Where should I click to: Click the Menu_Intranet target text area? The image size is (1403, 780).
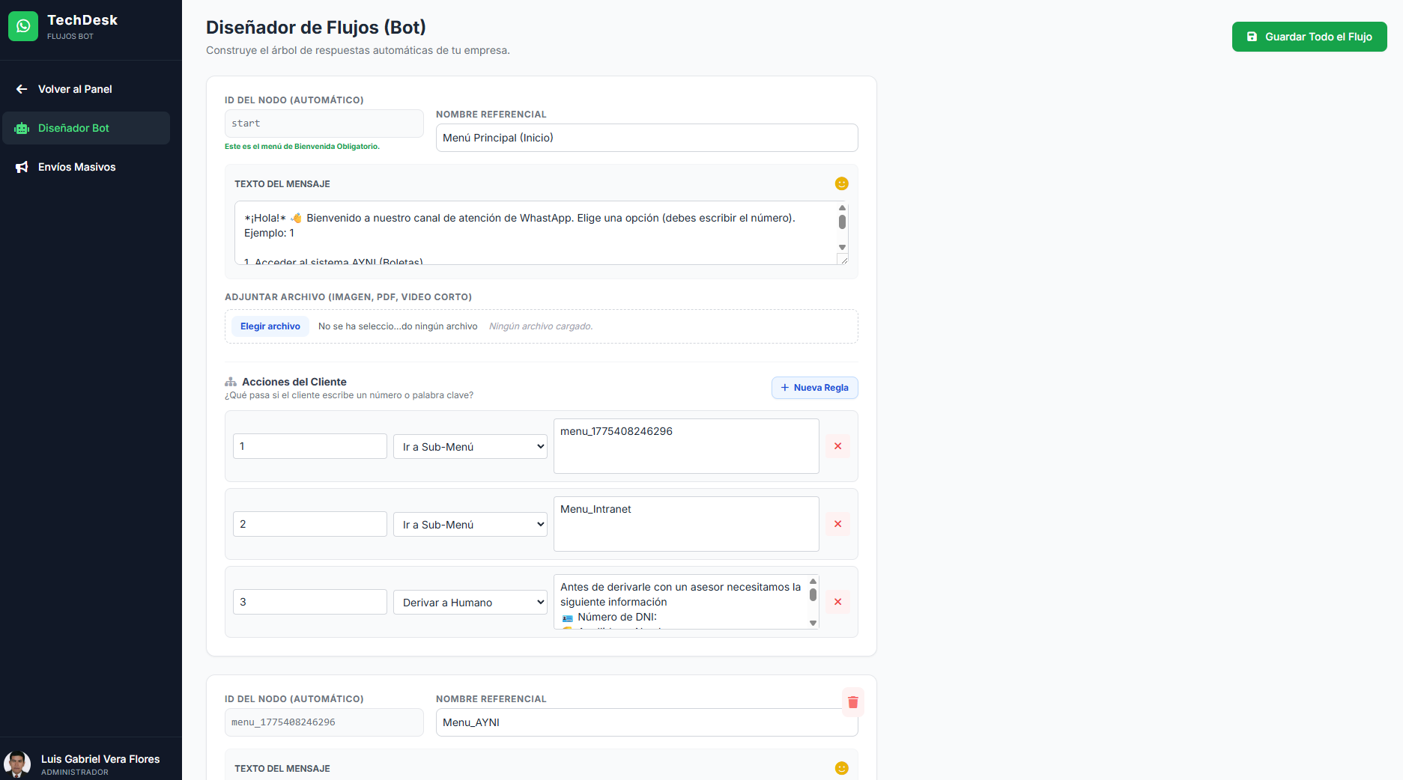[685, 524]
